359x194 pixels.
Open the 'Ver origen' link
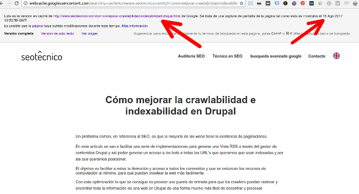90,33
